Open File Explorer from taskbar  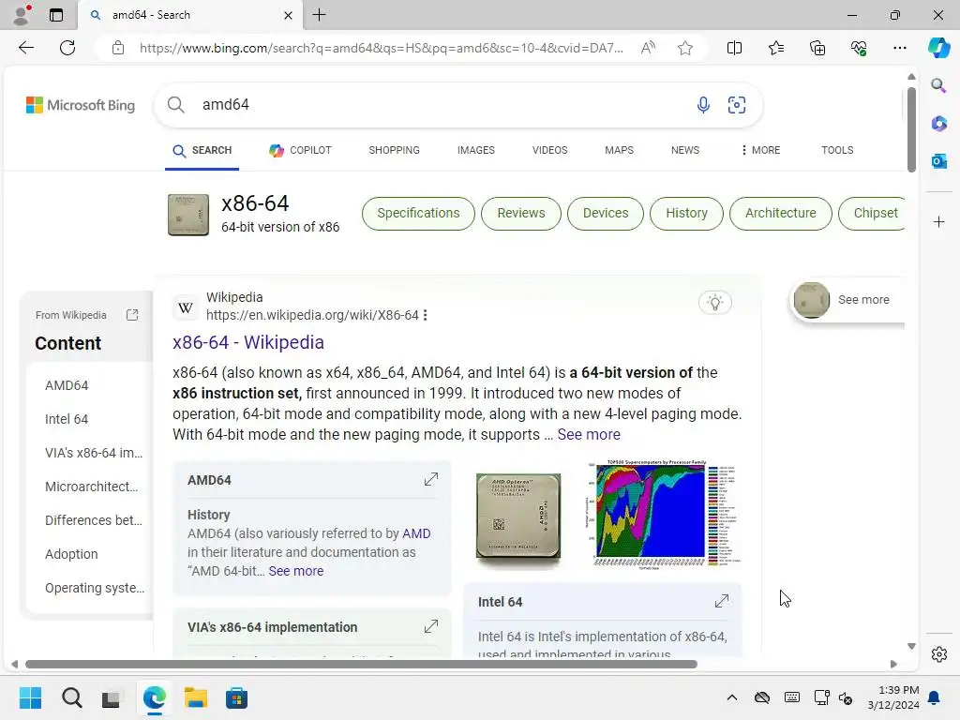(195, 697)
